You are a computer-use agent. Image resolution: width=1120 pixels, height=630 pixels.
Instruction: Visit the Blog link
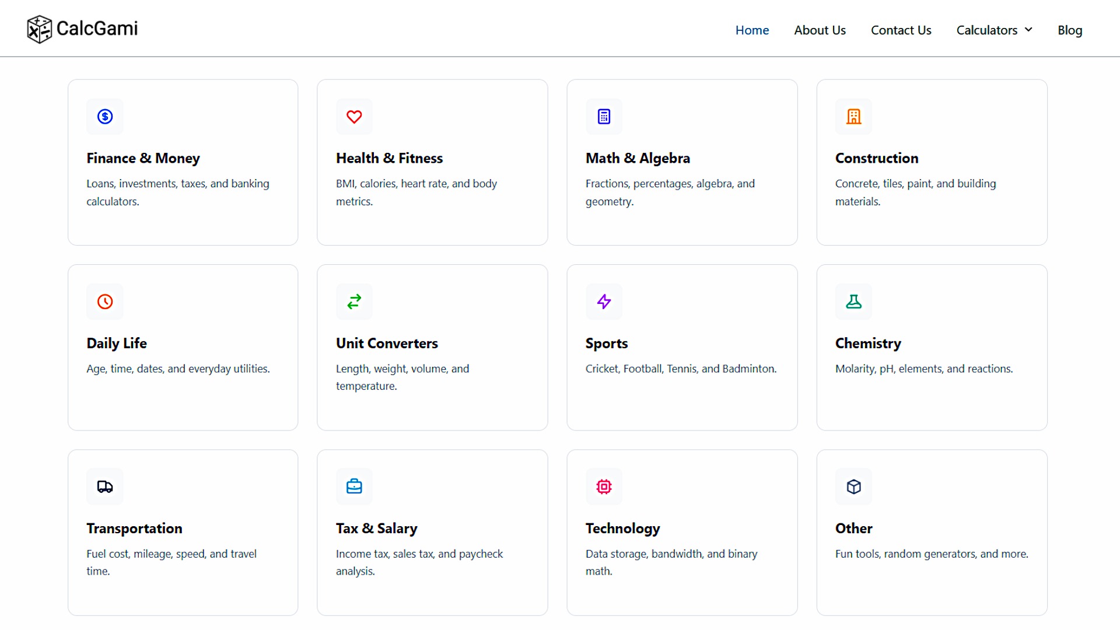[1069, 30]
